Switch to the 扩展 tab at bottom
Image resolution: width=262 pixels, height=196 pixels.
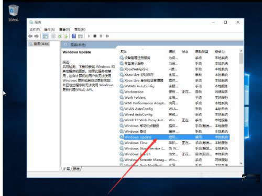(67, 169)
